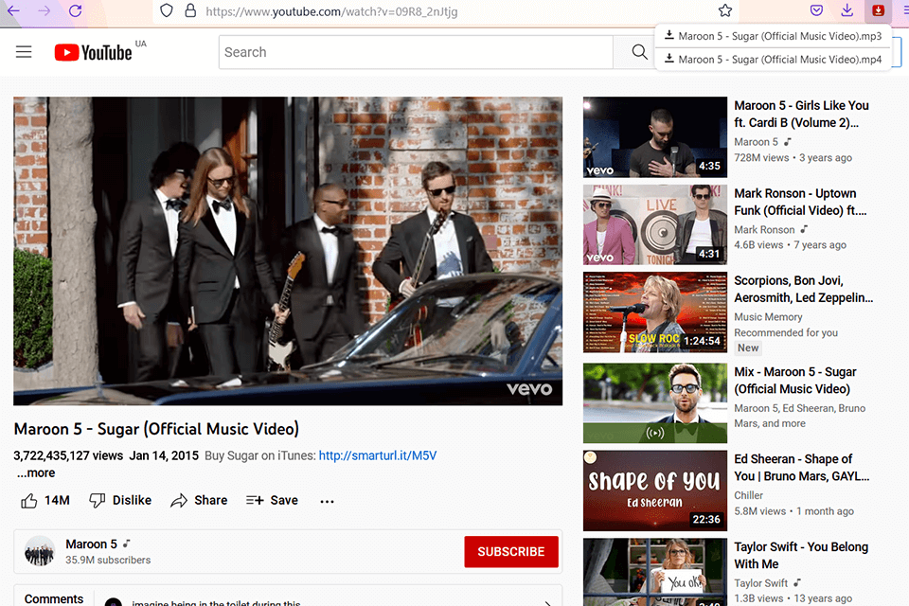
Task: Open Mix - Maroon 5 - Sugar thumbnail
Action: coord(655,403)
